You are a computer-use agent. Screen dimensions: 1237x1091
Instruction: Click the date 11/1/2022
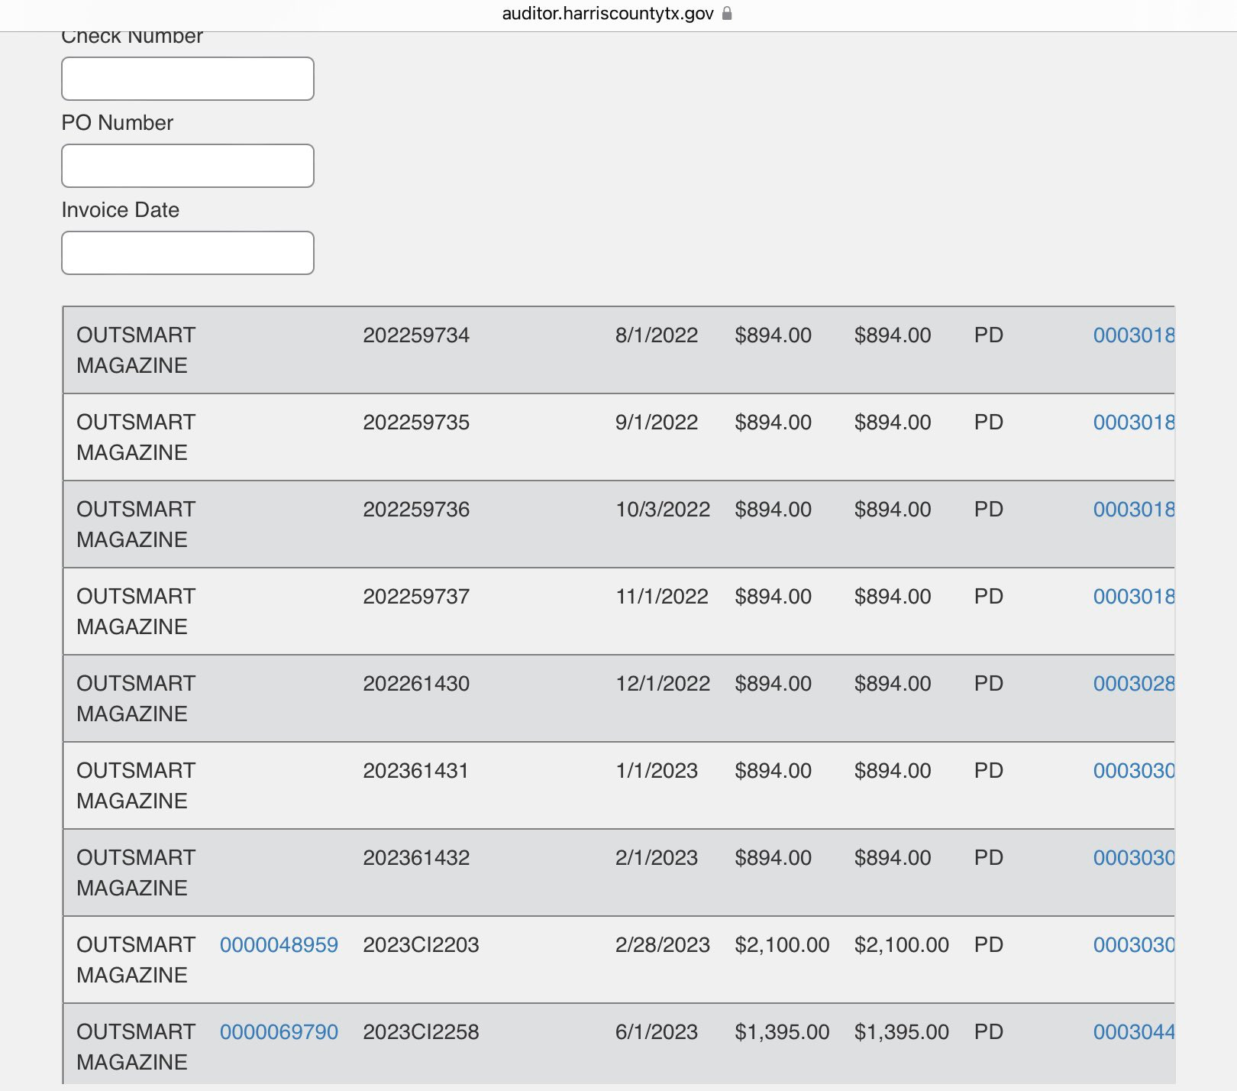[662, 597]
